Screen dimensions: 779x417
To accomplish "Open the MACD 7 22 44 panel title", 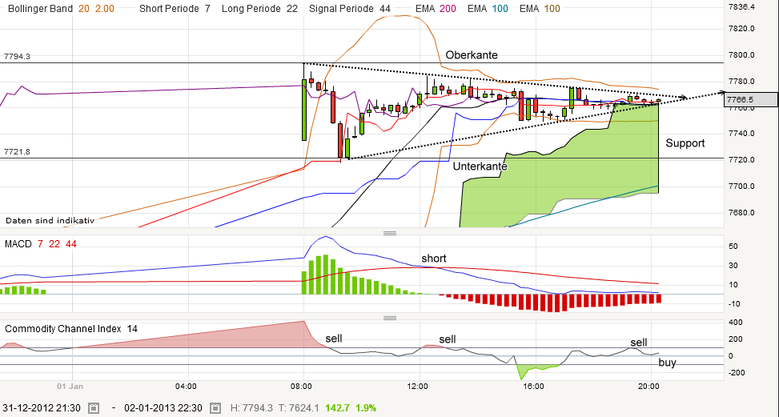I will pos(41,244).
